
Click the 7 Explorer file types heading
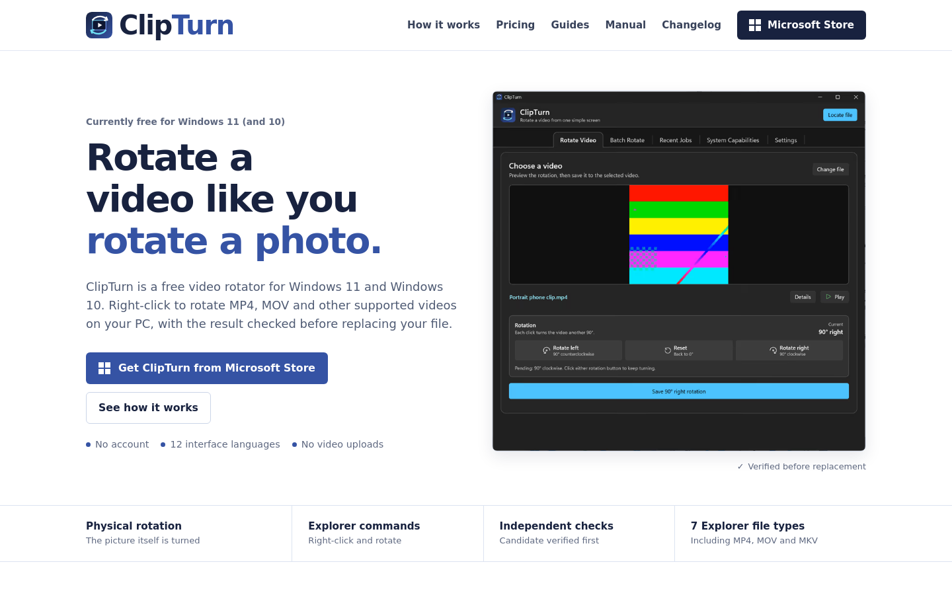click(748, 526)
